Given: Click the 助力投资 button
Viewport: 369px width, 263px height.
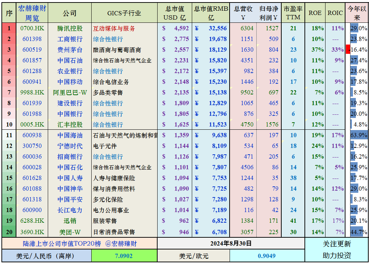Looking at the screenshot, I should (337, 256).
